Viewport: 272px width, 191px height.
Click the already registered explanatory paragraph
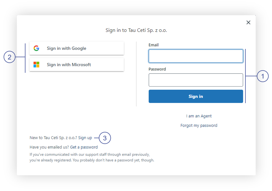coord(92,157)
